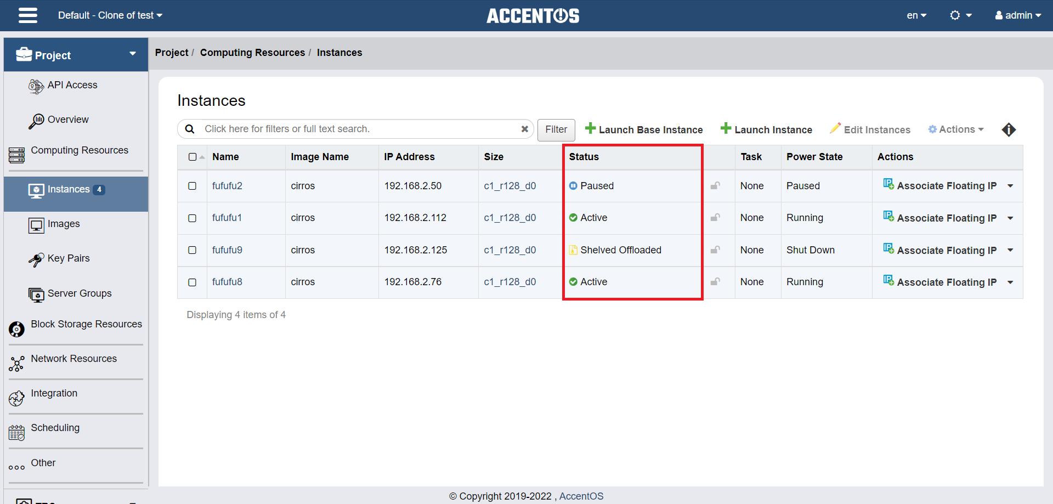The width and height of the screenshot is (1053, 504).
Task: Click Edit Instances button
Action: tap(870, 129)
